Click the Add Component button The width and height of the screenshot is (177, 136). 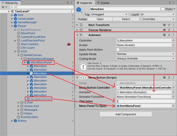[126, 114]
